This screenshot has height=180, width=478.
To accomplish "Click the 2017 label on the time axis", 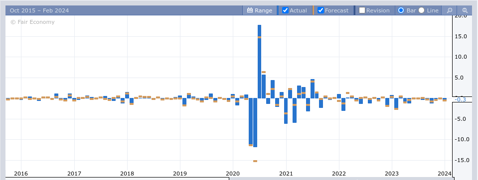I will tap(74, 174).
